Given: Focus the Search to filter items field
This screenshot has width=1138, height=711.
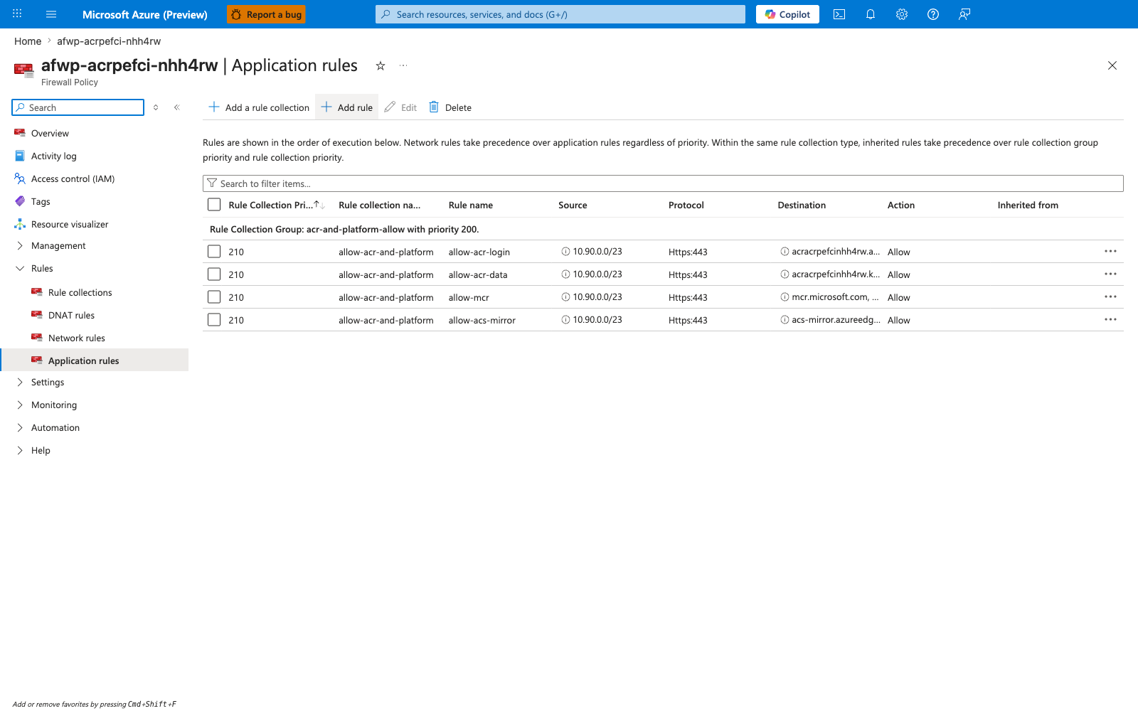Looking at the screenshot, I should pos(663,183).
